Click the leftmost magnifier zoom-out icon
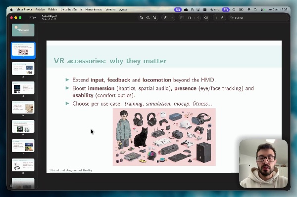Screen dimensions: 297x197 click(141, 18)
